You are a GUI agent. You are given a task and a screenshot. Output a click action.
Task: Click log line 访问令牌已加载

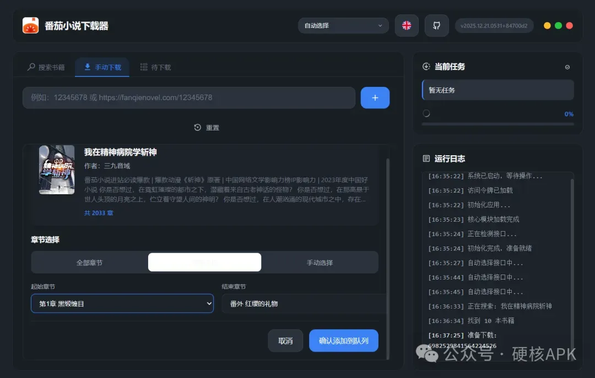470,190
